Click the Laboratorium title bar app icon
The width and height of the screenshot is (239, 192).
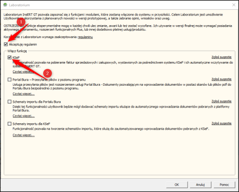5,5
